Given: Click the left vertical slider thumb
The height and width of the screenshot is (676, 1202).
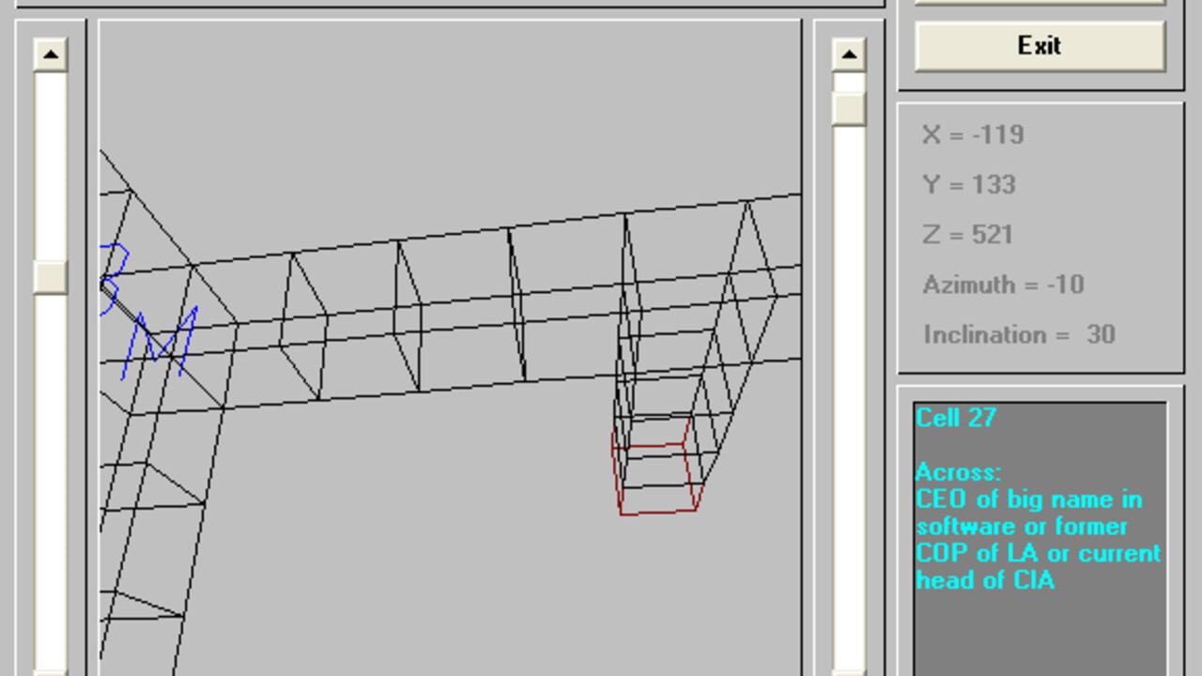Looking at the screenshot, I should (51, 277).
